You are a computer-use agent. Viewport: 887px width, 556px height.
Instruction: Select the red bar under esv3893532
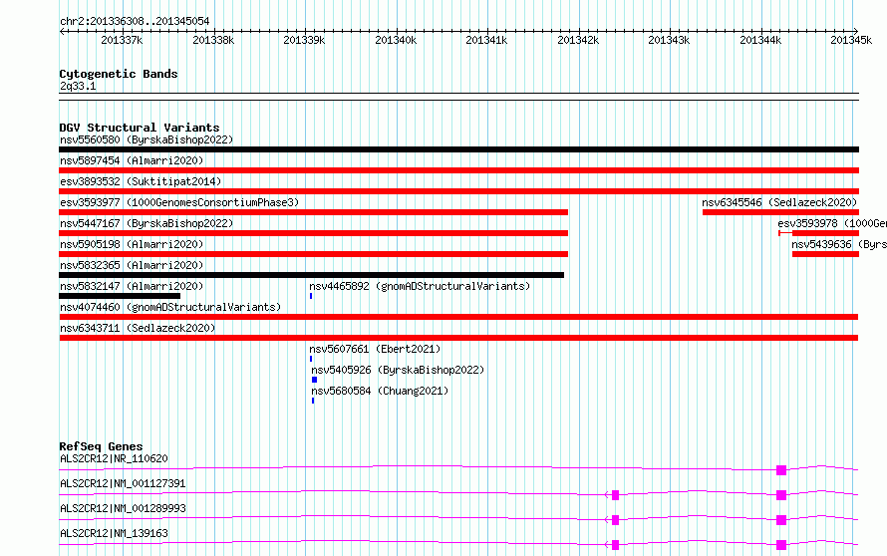click(x=458, y=191)
